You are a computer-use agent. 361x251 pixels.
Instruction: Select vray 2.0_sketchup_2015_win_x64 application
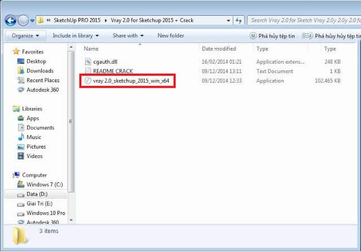coord(130,81)
